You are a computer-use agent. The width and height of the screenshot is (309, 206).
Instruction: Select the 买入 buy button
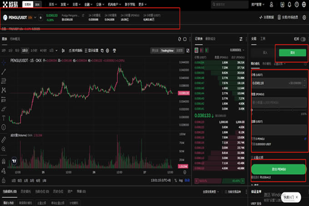click(264, 53)
